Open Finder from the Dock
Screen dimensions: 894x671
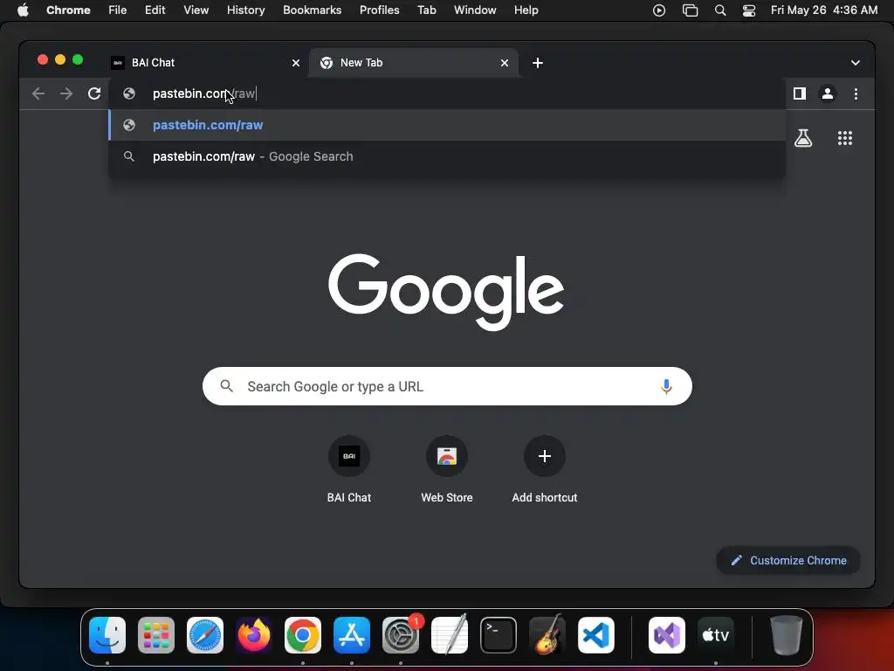point(107,634)
